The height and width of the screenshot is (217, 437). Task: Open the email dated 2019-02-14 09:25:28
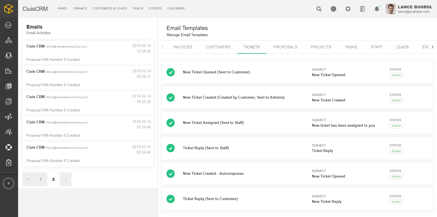(88, 103)
